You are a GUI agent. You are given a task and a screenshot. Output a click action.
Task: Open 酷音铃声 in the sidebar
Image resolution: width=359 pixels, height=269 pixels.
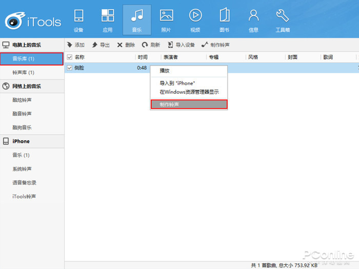tap(32, 114)
